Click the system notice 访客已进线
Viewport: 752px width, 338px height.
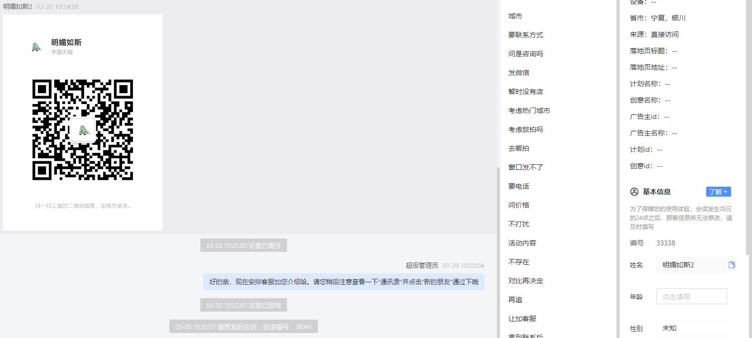click(x=244, y=305)
